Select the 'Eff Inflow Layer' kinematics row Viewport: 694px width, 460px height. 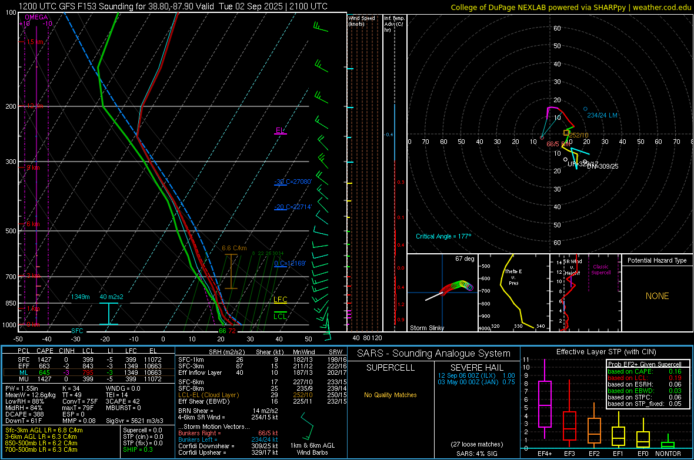pos(262,372)
